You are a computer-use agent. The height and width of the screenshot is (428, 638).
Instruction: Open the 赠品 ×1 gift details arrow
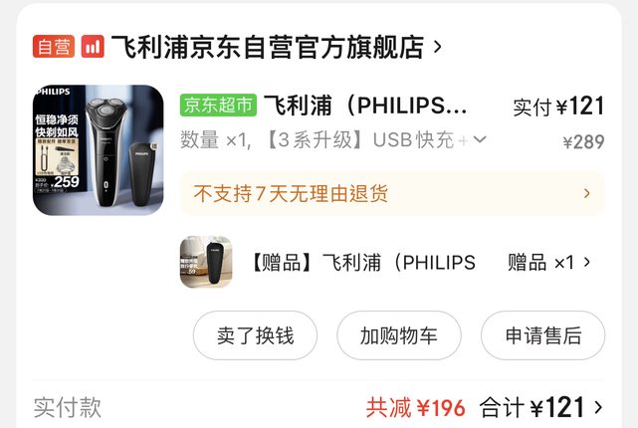[x=586, y=263]
